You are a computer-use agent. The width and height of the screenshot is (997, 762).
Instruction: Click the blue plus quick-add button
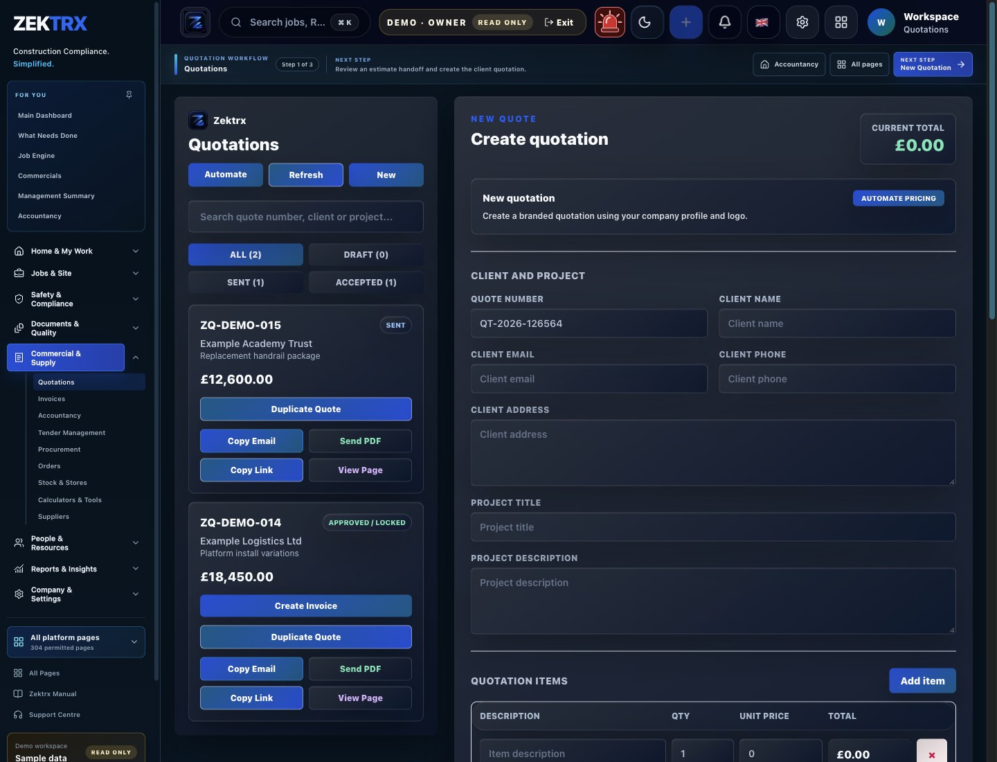point(685,22)
